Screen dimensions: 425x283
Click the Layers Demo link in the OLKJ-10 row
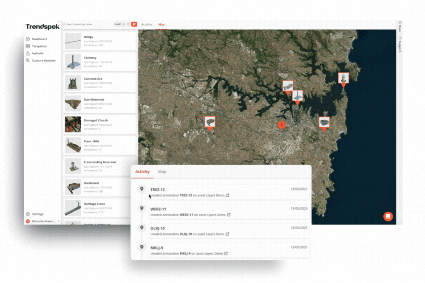pyautogui.click(x=215, y=234)
